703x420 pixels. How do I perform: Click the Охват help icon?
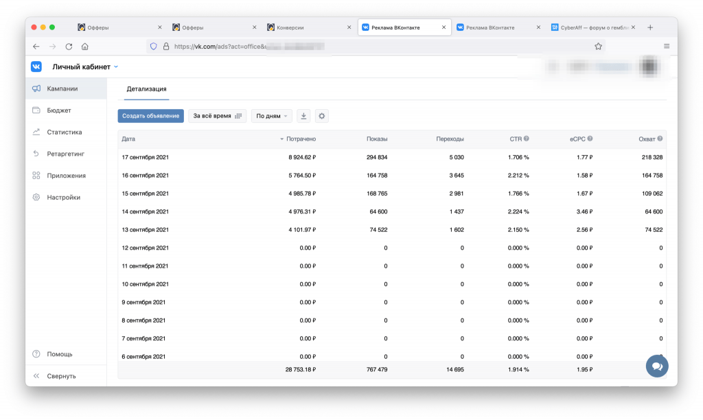[660, 139]
